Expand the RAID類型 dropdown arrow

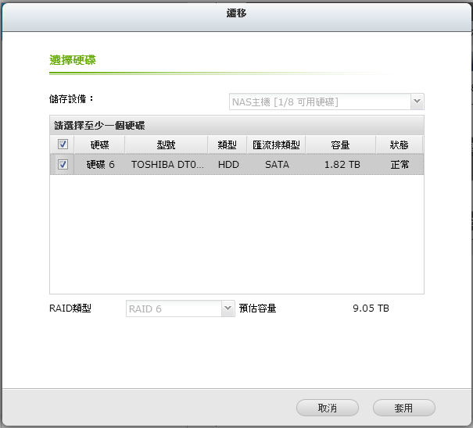(228, 309)
